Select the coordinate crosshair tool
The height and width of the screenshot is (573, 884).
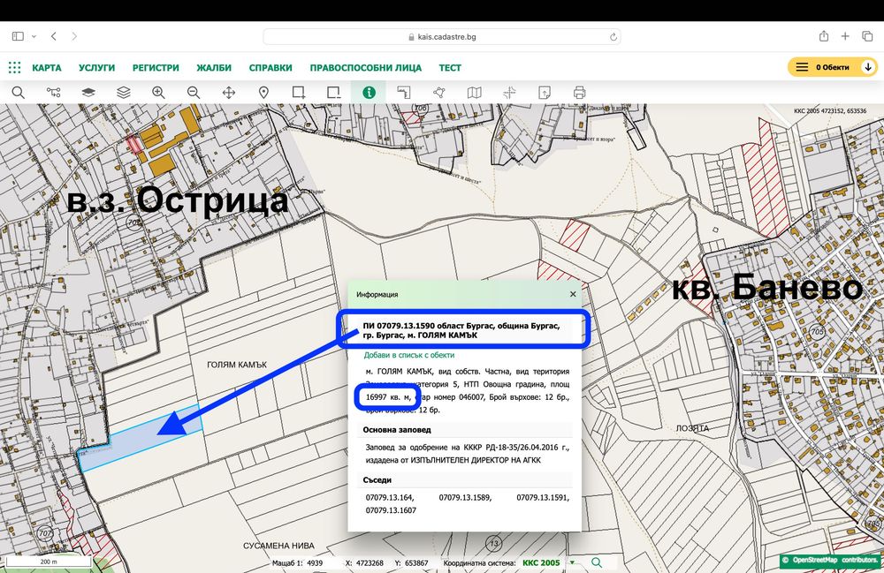click(x=509, y=93)
